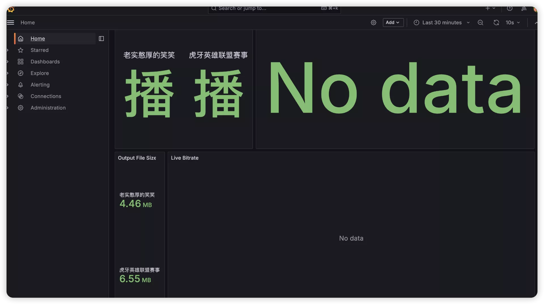Screen dimensions: 544x304
Task: Select Connections in the sidebar
Action: click(x=46, y=96)
